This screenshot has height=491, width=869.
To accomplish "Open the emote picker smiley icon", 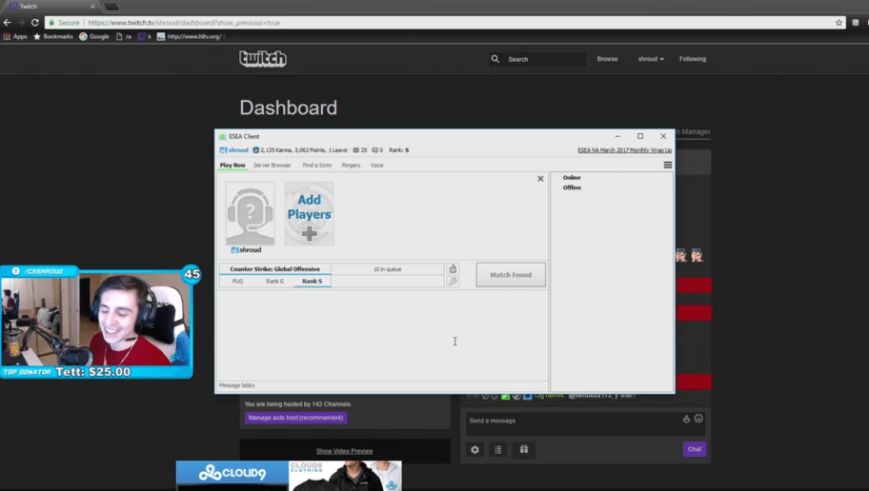I will [698, 419].
